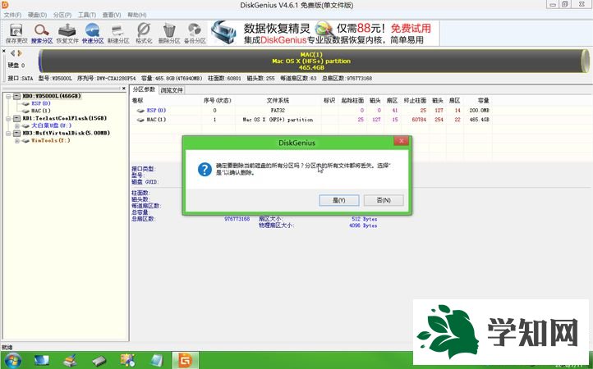Click the FAT32 file system cell
The height and width of the screenshot is (369, 593).
(278, 110)
